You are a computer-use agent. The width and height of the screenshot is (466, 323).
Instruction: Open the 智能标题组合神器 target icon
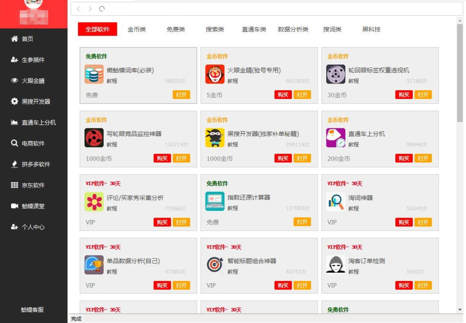[215, 265]
